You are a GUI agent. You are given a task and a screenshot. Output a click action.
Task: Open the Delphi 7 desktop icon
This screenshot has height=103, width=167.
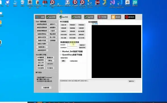tap(105, 3)
